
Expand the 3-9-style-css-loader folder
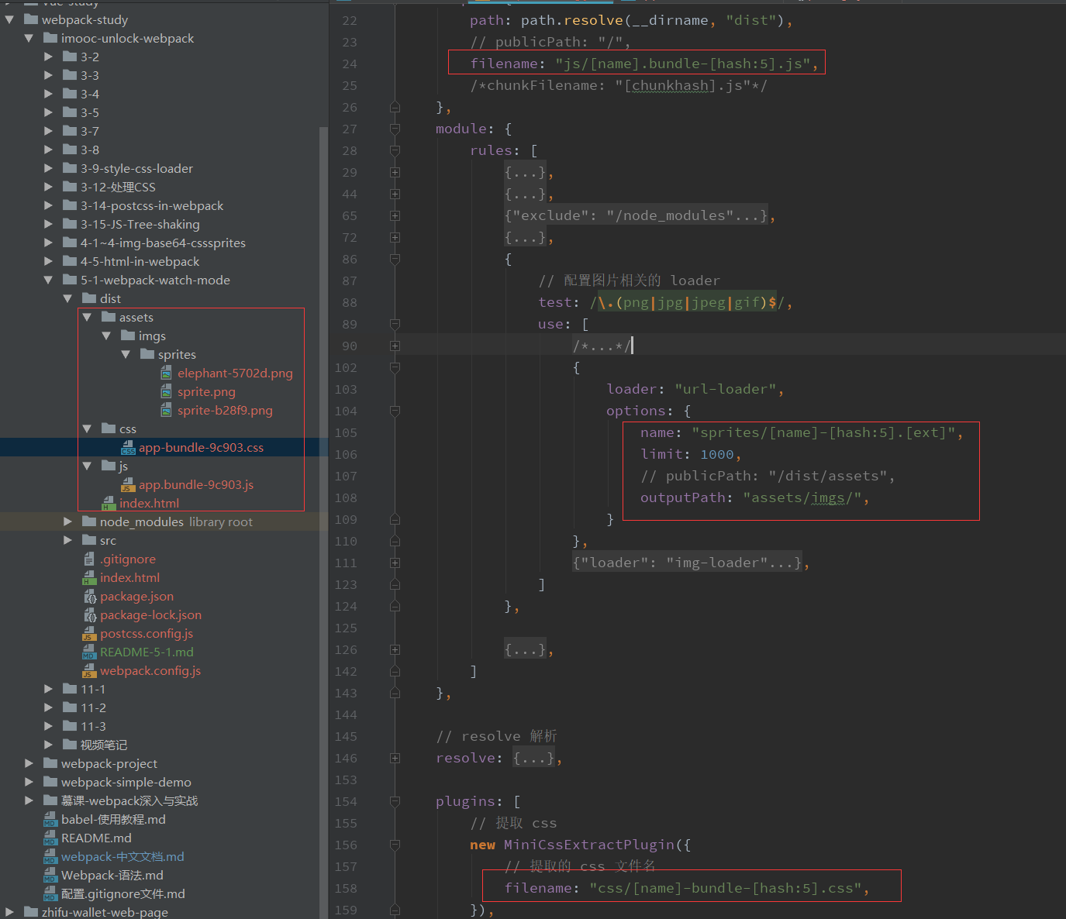click(48, 168)
